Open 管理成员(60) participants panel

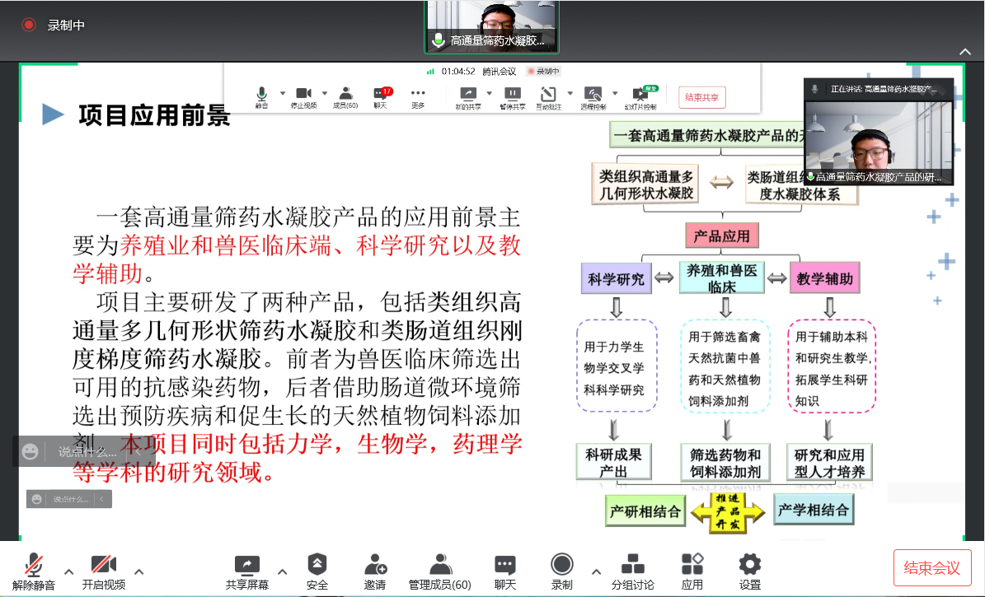pos(439,571)
